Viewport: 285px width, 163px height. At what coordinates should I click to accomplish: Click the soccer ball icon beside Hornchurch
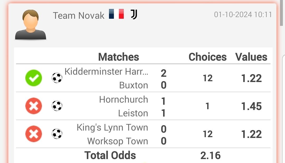57,106
